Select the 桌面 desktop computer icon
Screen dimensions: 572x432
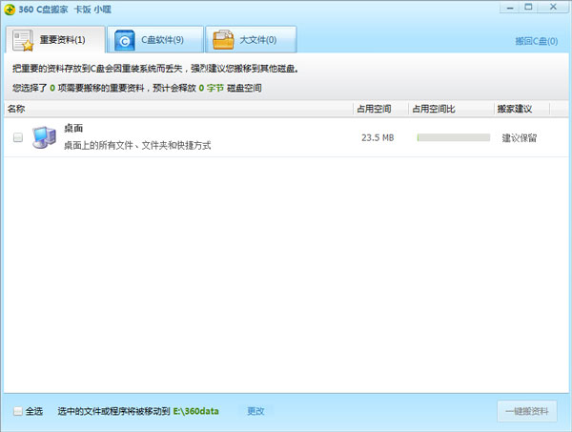pos(44,137)
